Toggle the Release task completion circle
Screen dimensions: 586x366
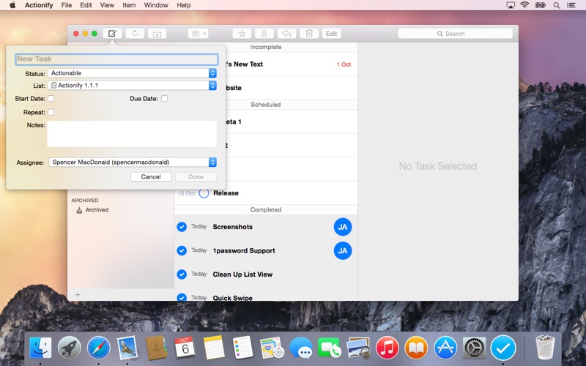tap(204, 193)
